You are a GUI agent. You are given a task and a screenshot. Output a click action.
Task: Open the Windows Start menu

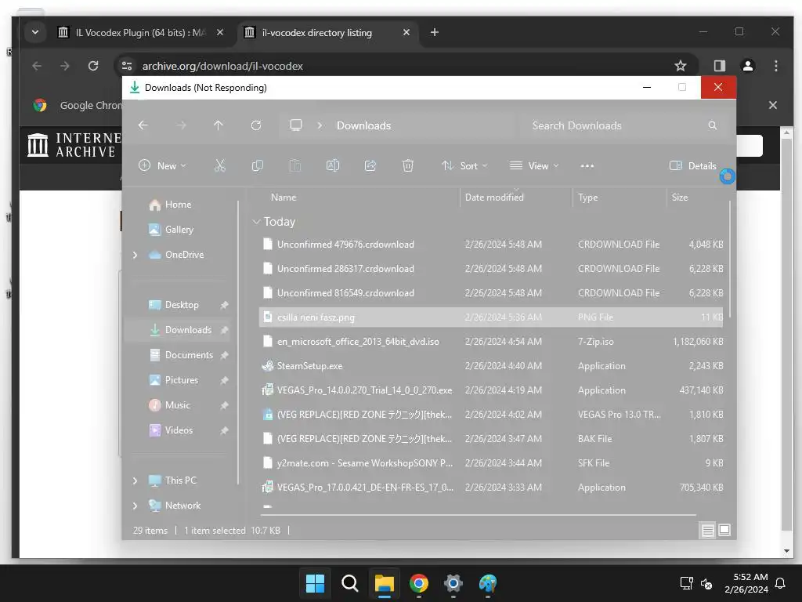tap(315, 583)
